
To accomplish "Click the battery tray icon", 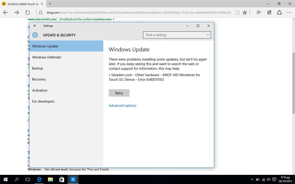I will point(258,179).
